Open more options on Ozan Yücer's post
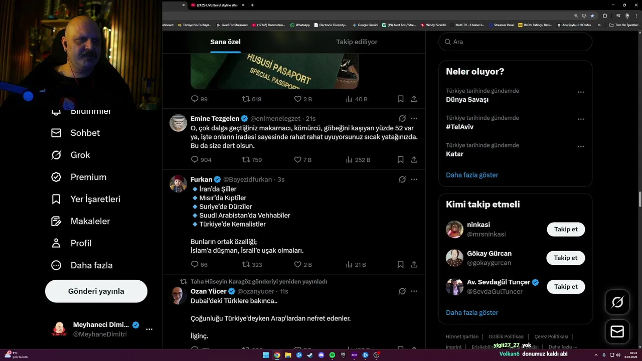The width and height of the screenshot is (642, 361). 414,291
